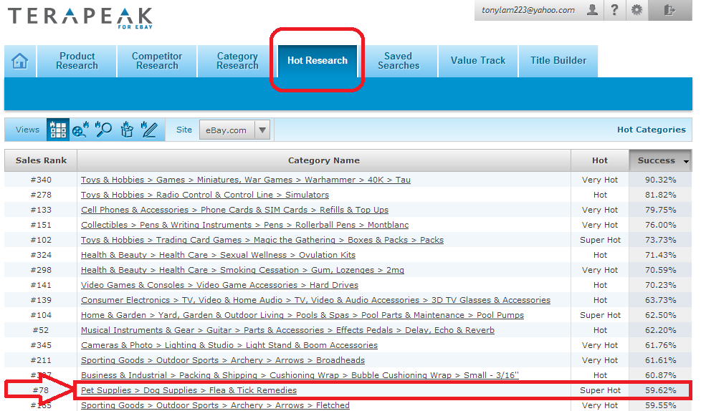701x411 pixels.
Task: Sort by the Success column header
Action: point(660,160)
